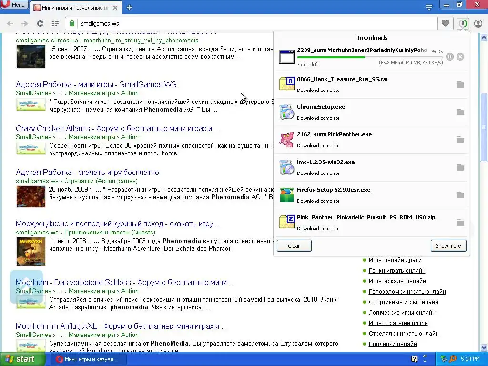
Task: Open Moorhuhn - Das verbotene Schloss link
Action: pyautogui.click(x=125, y=282)
